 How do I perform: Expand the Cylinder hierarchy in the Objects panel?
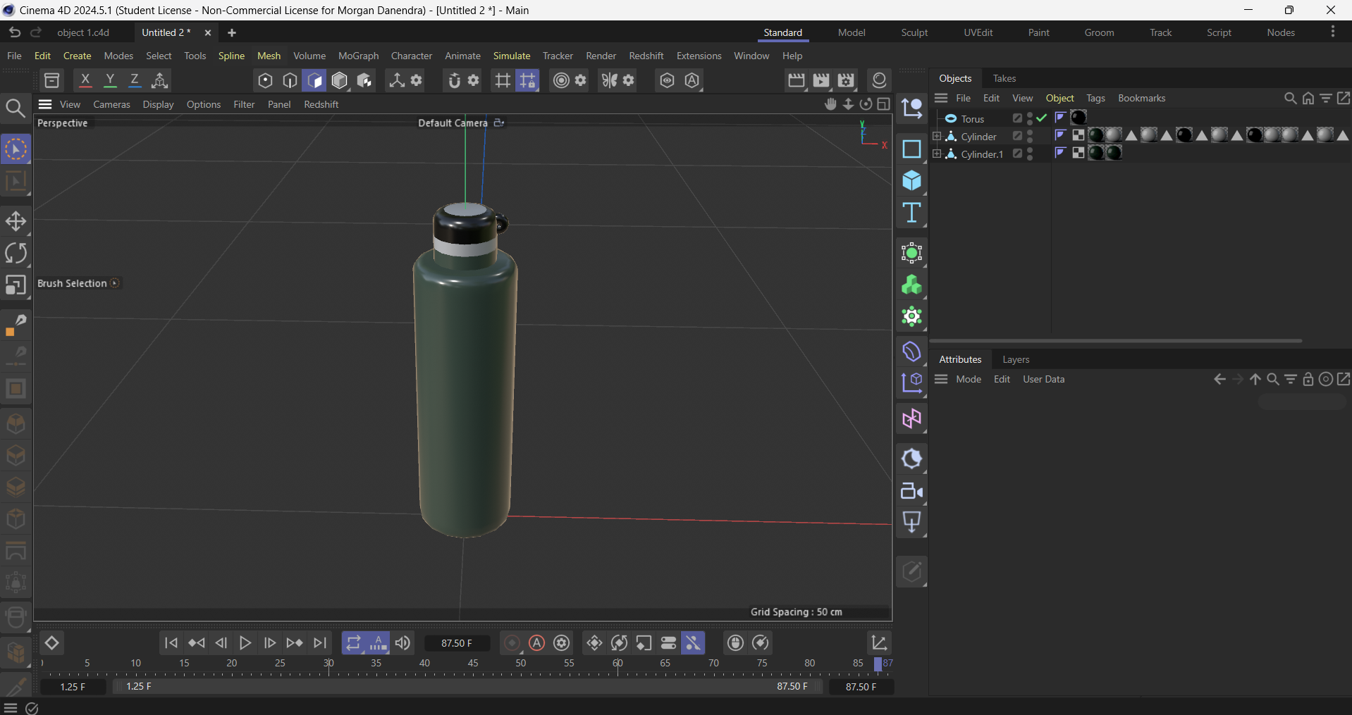936,136
